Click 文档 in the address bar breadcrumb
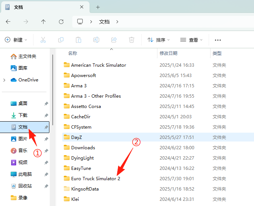This screenshot has height=206, width=254. pos(104,22)
